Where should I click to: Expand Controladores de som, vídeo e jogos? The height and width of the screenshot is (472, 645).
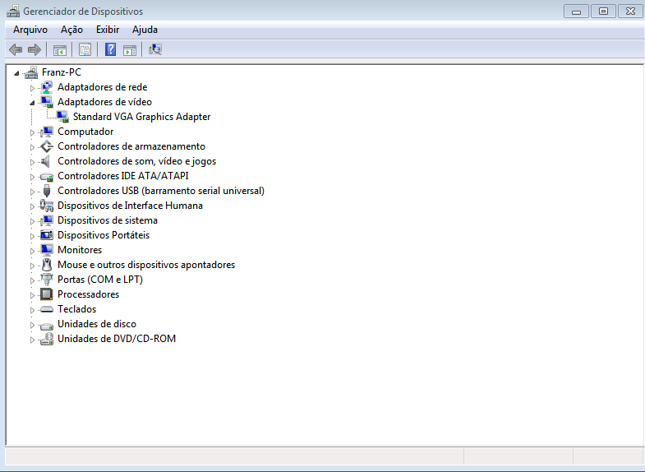point(32,162)
